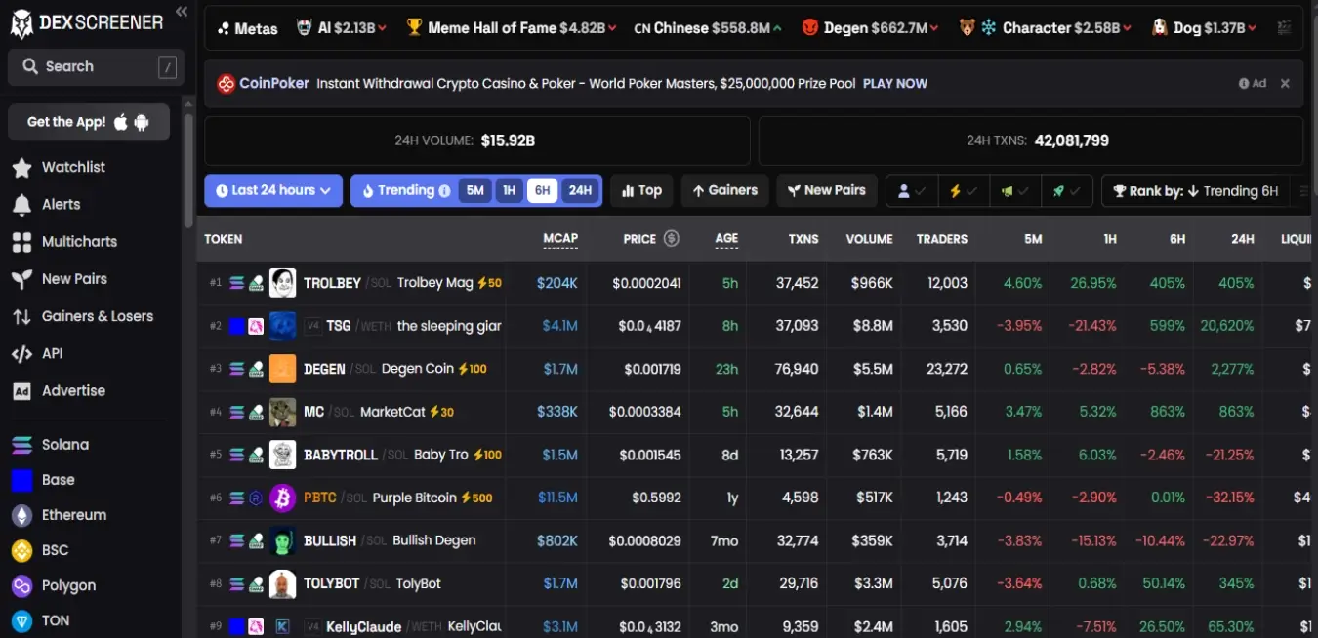The image size is (1318, 638).
Task: Click the PLAY NOW CoinPoker link
Action: [895, 84]
